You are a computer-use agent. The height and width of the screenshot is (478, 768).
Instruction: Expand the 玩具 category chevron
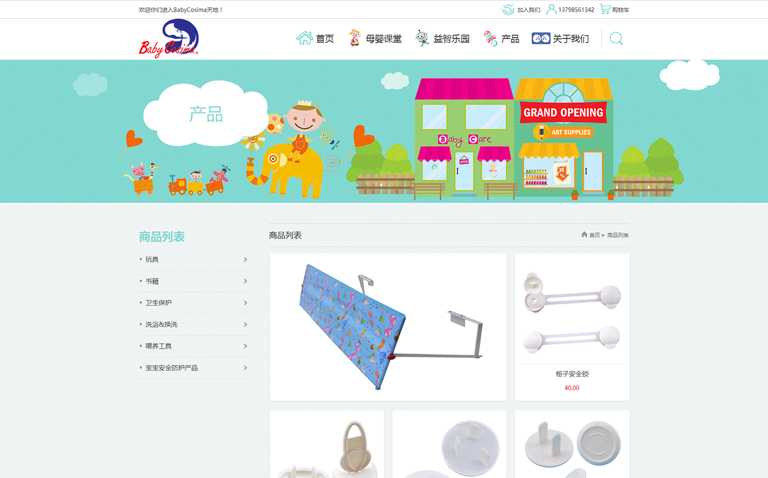coord(246,259)
